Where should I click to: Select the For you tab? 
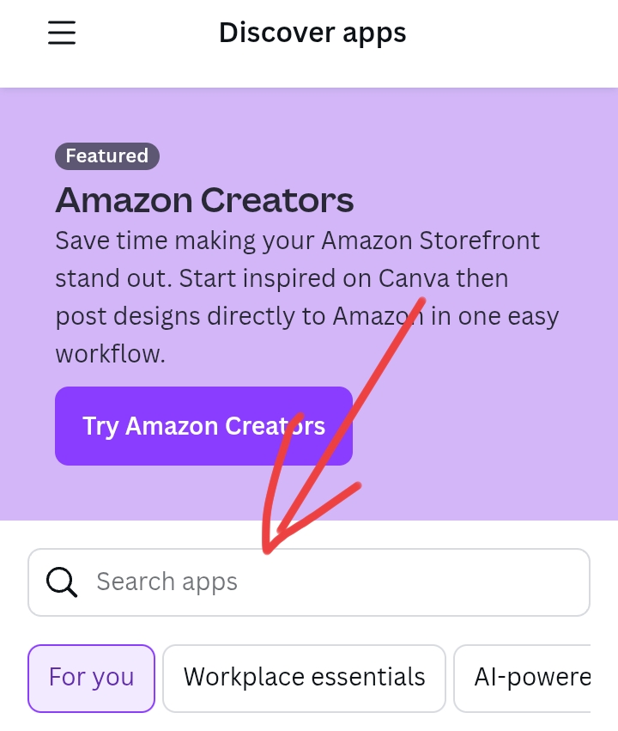(x=92, y=678)
